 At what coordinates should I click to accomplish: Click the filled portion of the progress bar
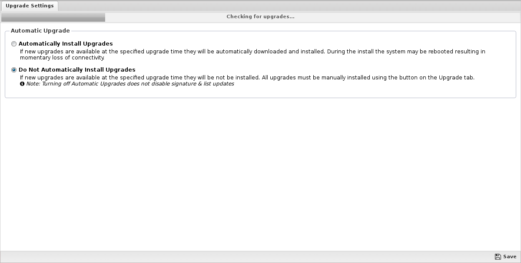click(x=53, y=17)
